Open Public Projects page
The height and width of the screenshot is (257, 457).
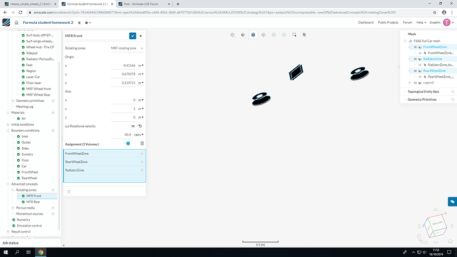pyautogui.click(x=388, y=23)
